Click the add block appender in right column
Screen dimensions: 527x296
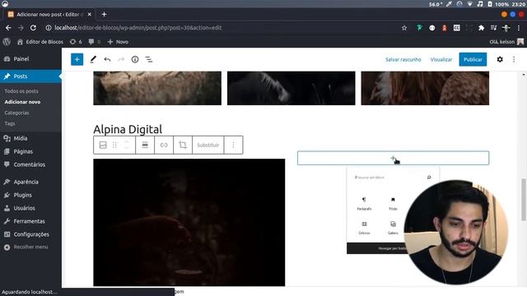(x=394, y=158)
